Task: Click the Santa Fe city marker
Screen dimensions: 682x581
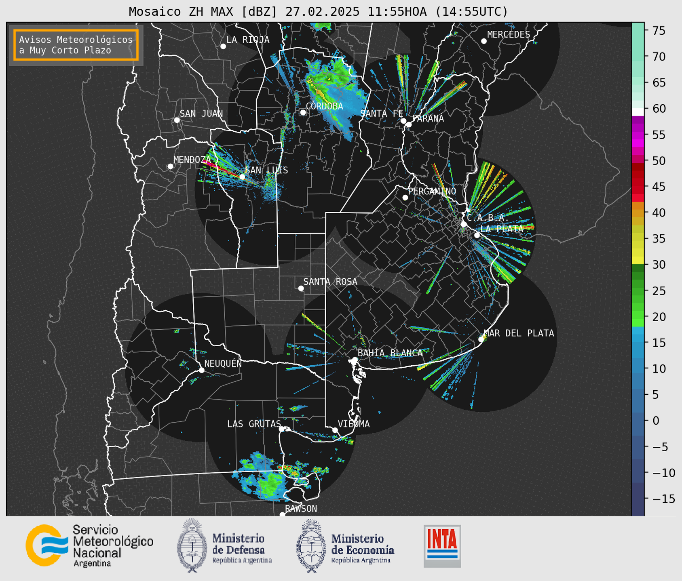Action: pyautogui.click(x=403, y=121)
